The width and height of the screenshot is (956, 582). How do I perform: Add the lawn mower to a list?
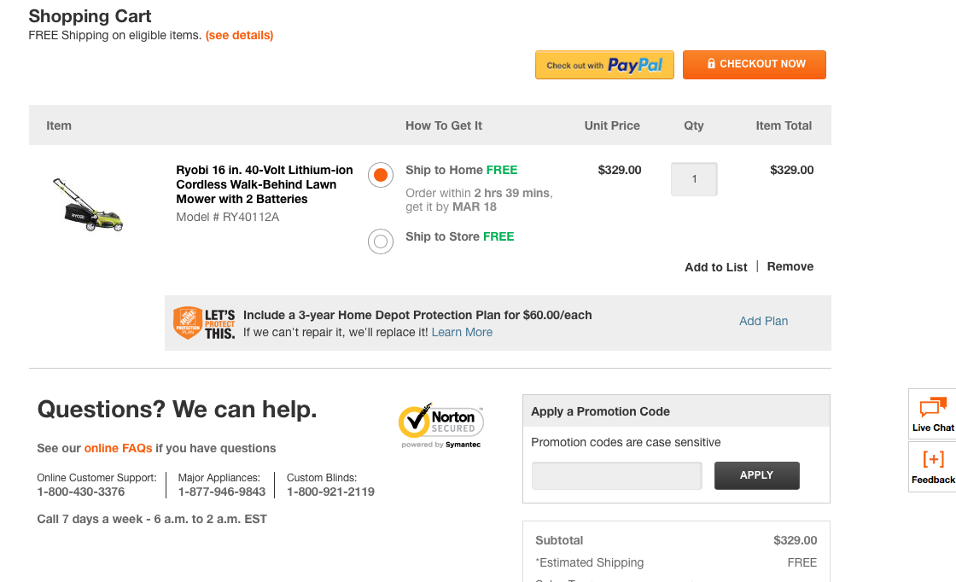pyautogui.click(x=715, y=267)
